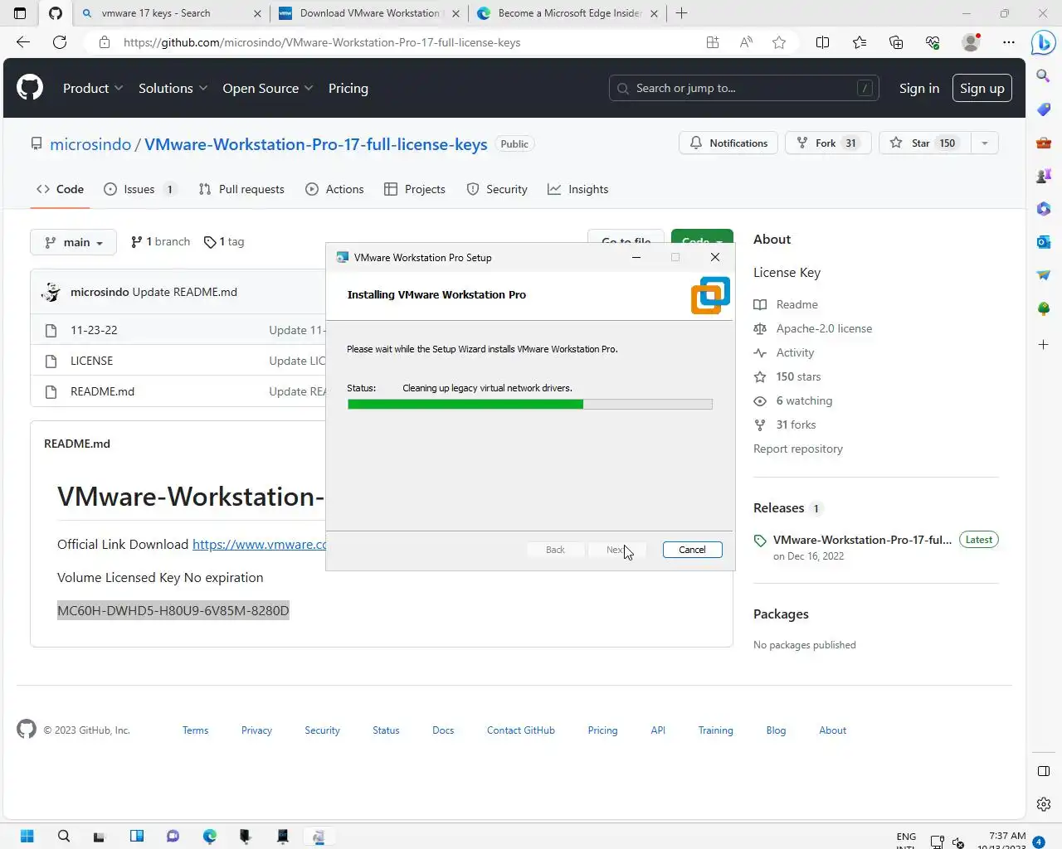Click the profile avatar icon

[970, 42]
